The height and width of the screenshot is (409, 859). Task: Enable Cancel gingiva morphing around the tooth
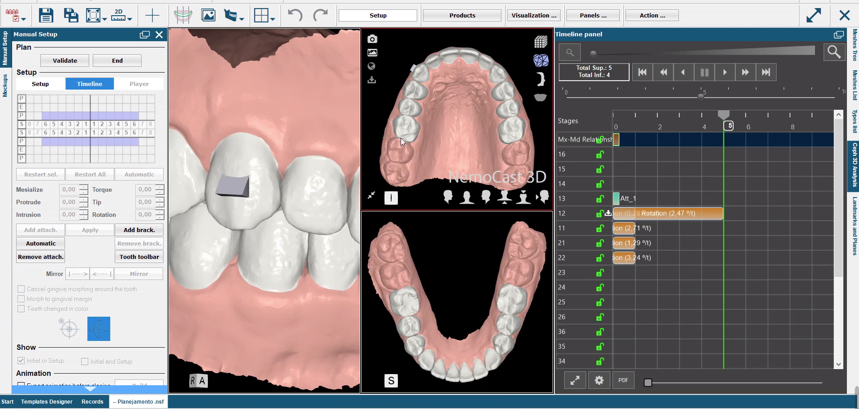21,289
